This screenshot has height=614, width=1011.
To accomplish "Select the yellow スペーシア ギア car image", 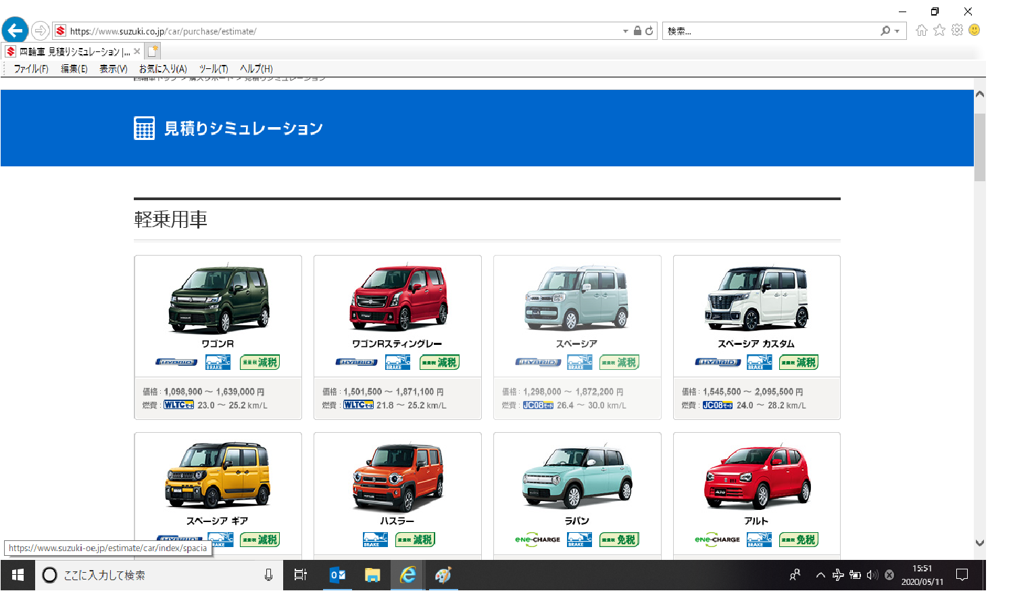I will (x=218, y=475).
